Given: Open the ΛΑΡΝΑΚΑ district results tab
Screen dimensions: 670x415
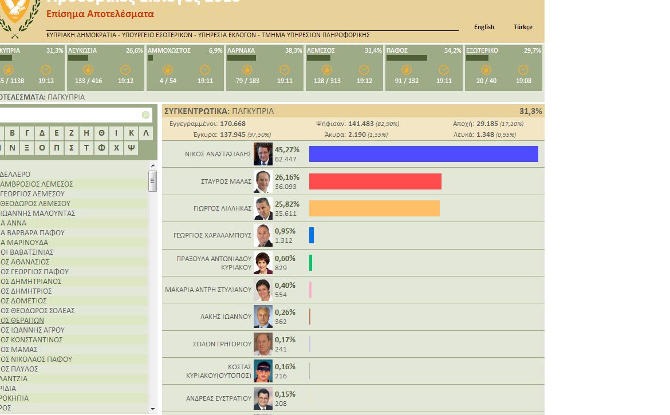Looking at the screenshot, I should (x=264, y=68).
